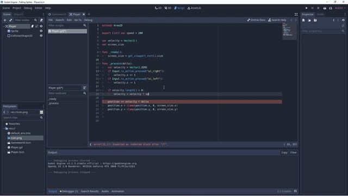
Task: Open Online Docs
Action: (256, 20)
